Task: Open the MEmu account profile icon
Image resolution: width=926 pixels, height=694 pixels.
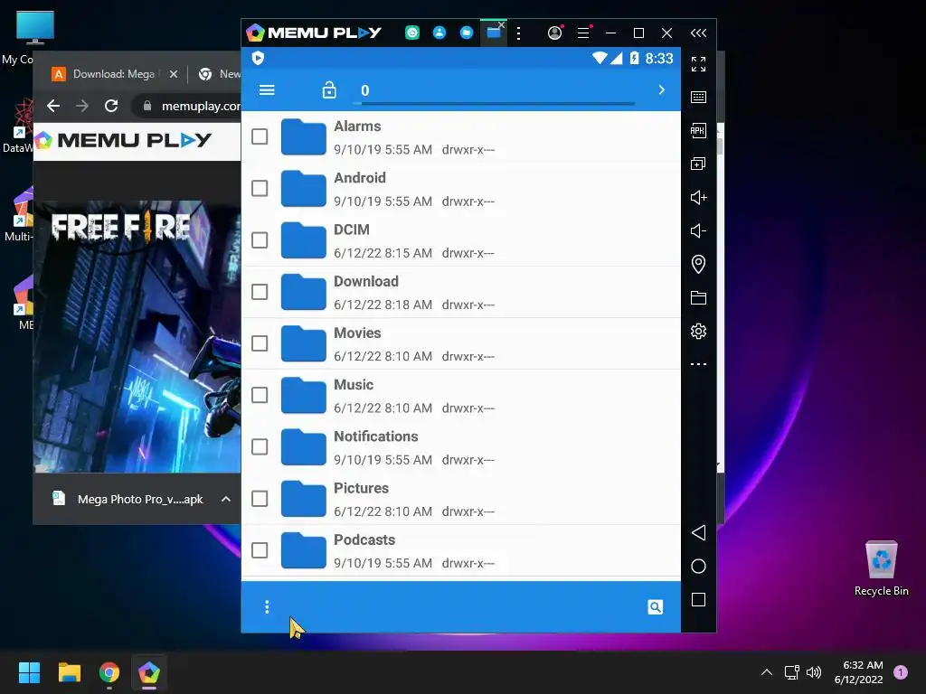Action: [554, 33]
